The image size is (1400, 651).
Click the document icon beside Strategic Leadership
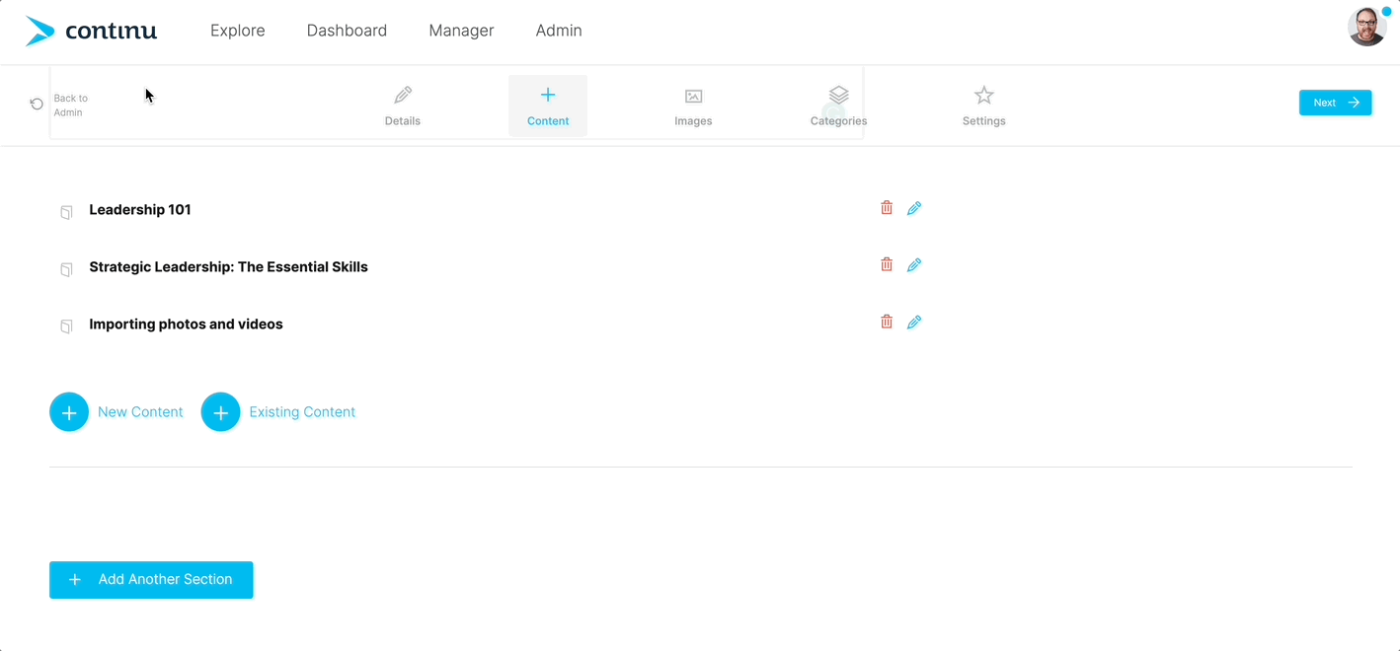point(66,269)
